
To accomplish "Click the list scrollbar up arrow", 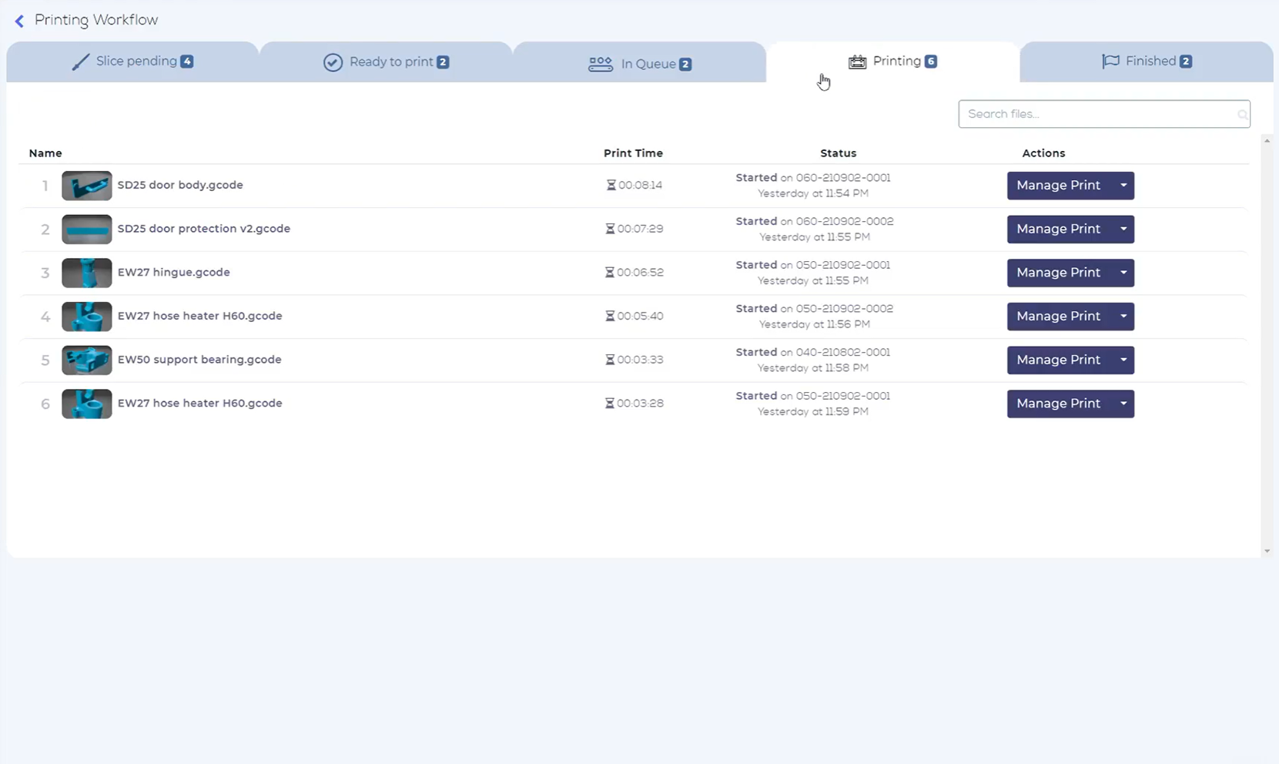I will 1267,141.
